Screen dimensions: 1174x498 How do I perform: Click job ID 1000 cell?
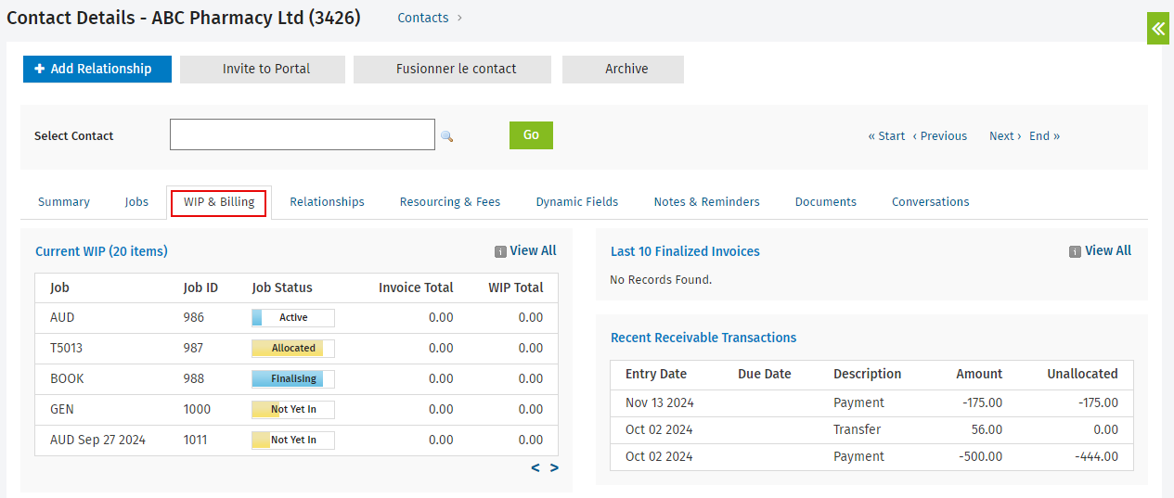click(x=197, y=409)
